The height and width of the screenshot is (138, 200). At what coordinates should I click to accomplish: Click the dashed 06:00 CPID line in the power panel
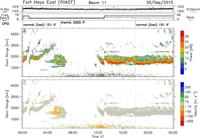coord(60,53)
